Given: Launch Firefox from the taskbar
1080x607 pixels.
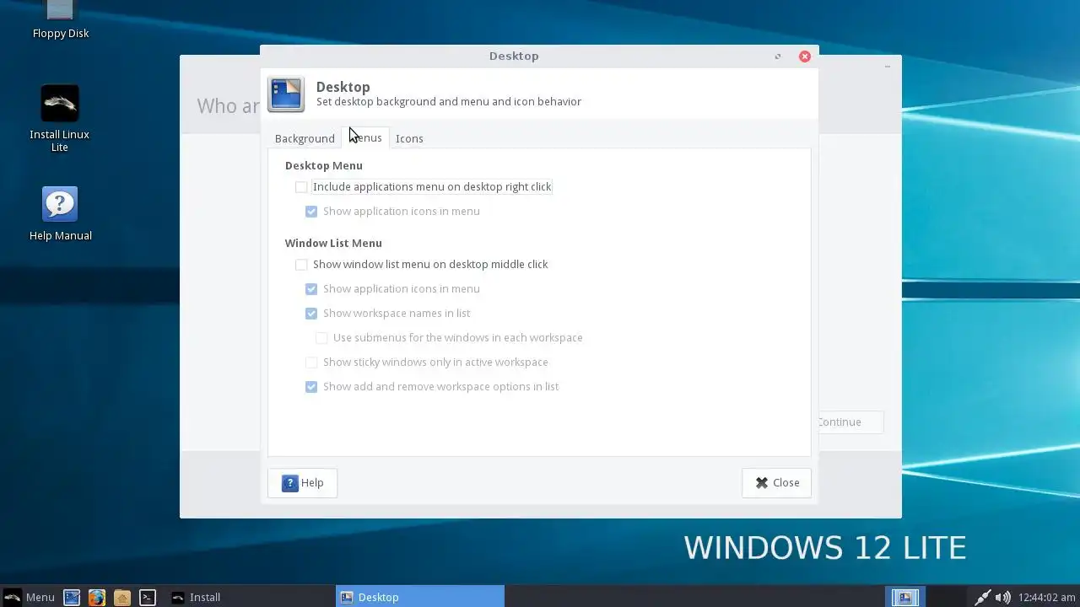Looking at the screenshot, I should 97,597.
